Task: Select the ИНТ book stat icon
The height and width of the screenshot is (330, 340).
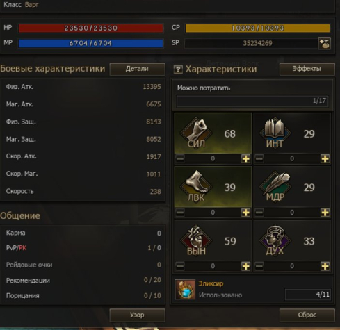Action: pos(275,133)
